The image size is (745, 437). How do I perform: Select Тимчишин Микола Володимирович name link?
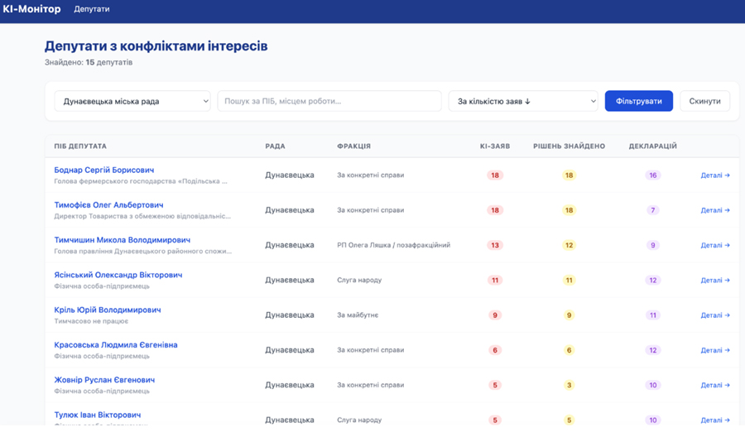[x=123, y=240]
